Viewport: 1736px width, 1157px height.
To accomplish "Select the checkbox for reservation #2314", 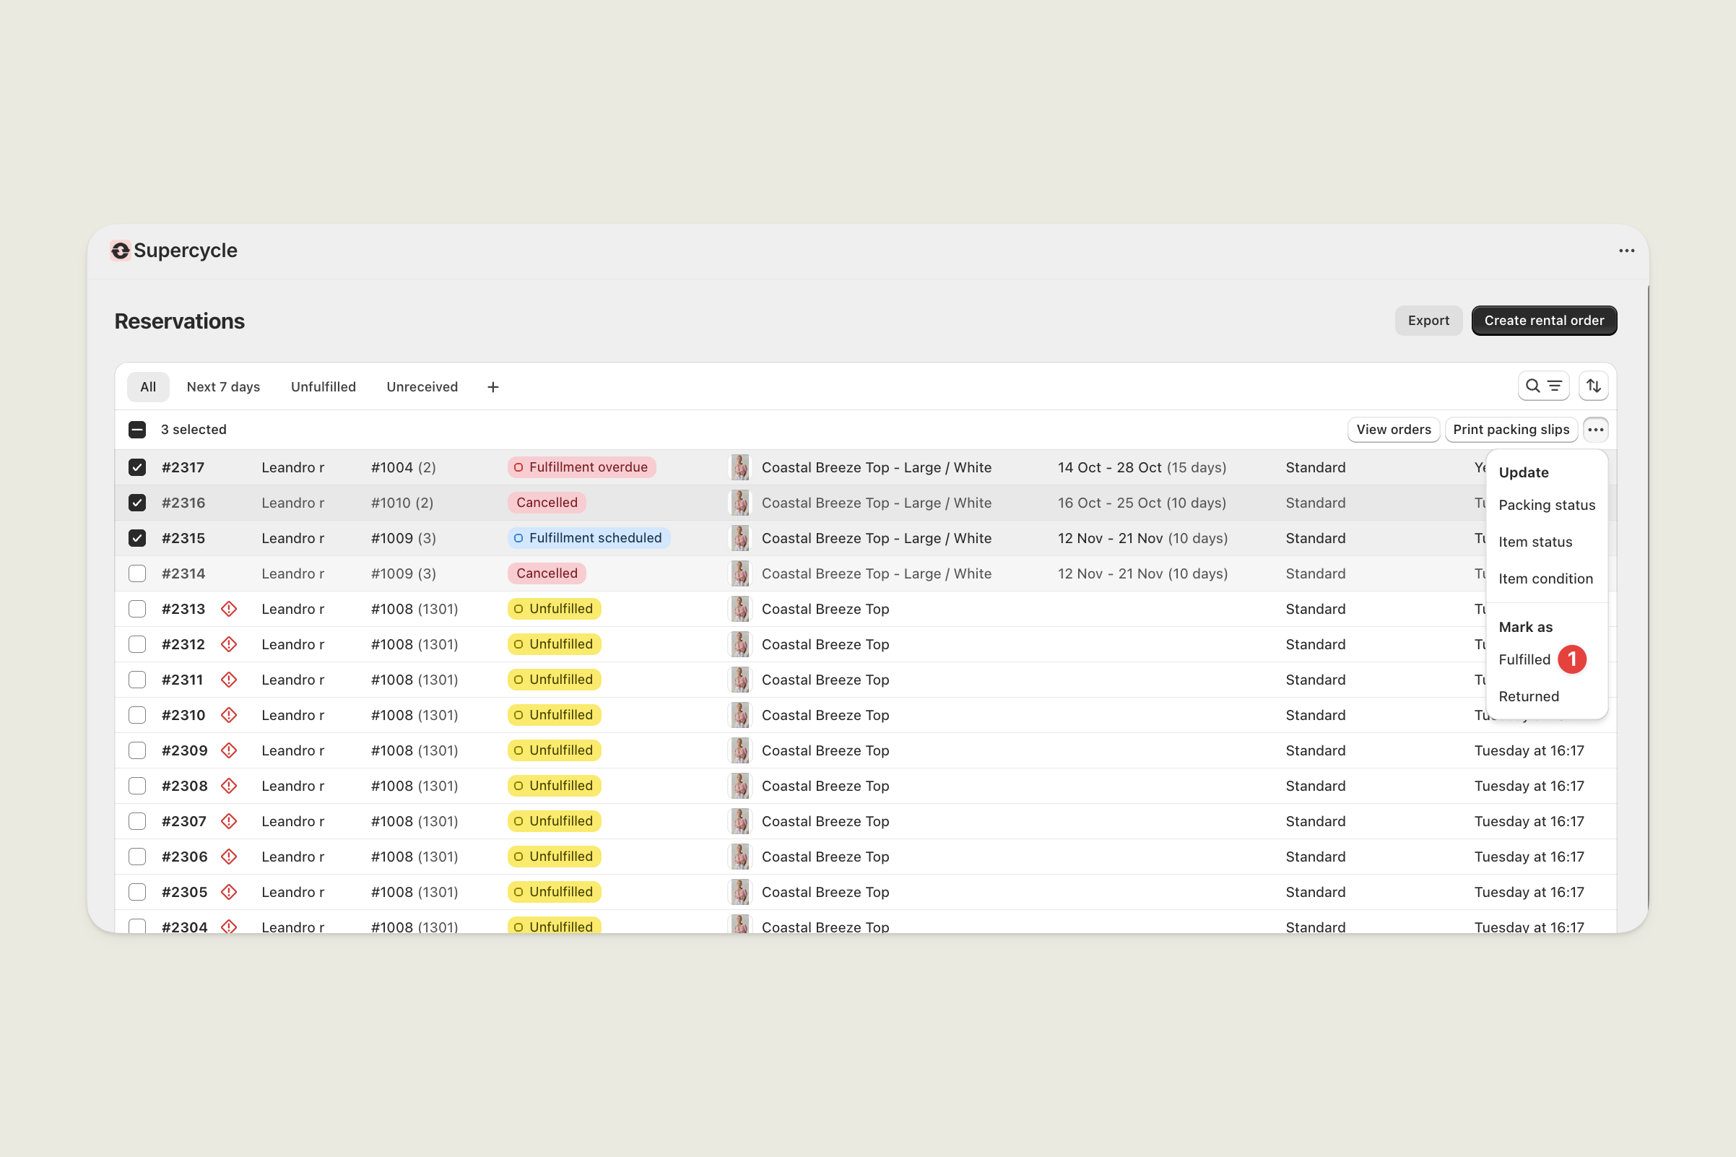I will tap(137, 573).
